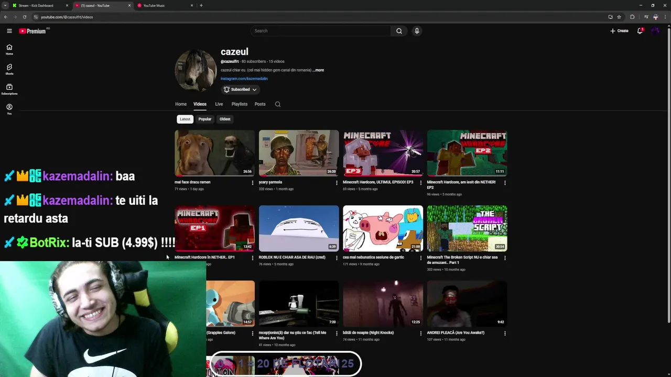Start voice search with microphone icon
This screenshot has height=377, width=671.
[x=417, y=31]
